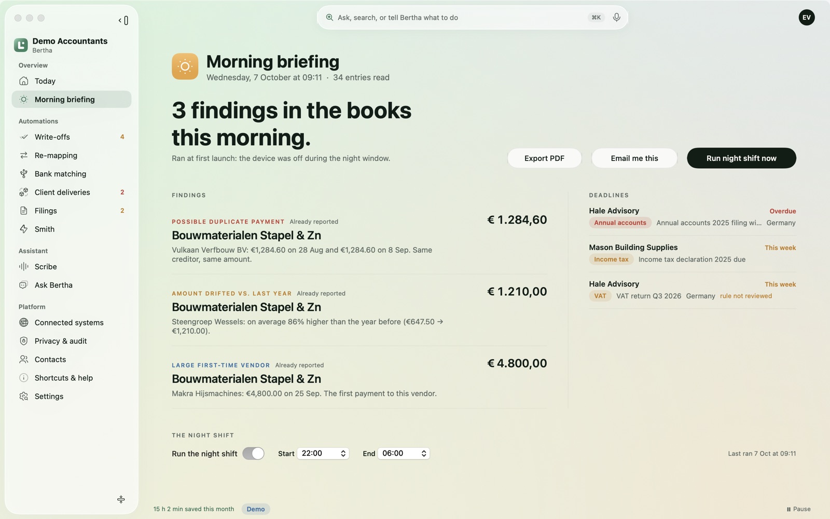Click the Settings gear icon
830x519 pixels.
click(24, 396)
